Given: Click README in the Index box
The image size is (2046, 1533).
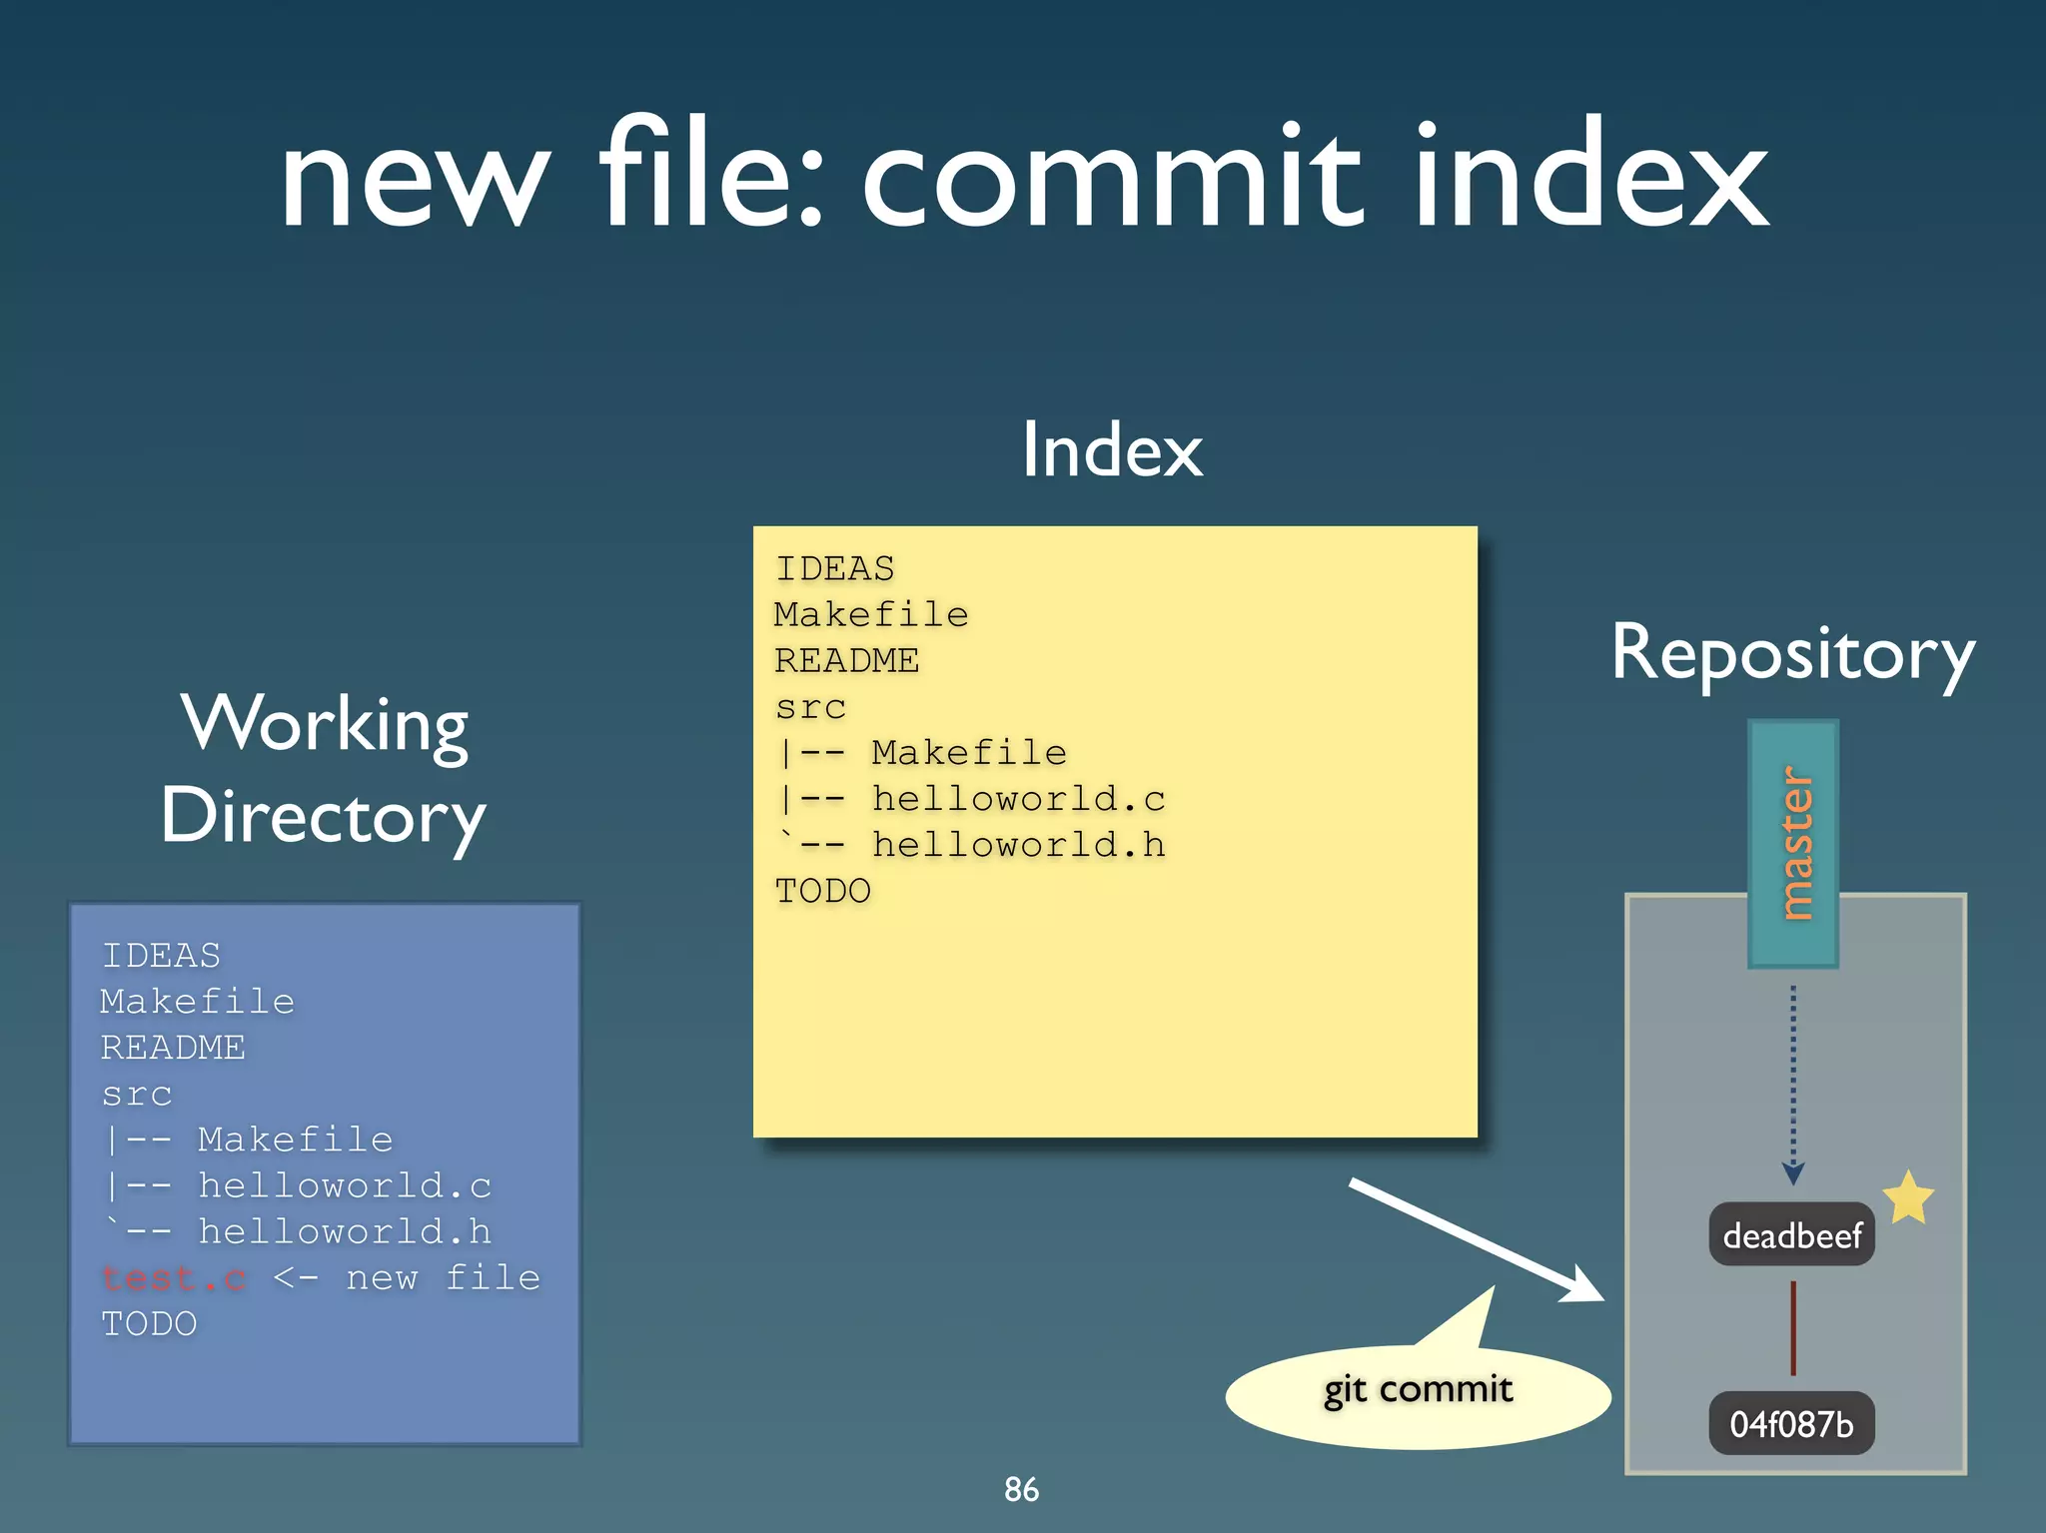Looking at the screenshot, I should click(x=846, y=661).
